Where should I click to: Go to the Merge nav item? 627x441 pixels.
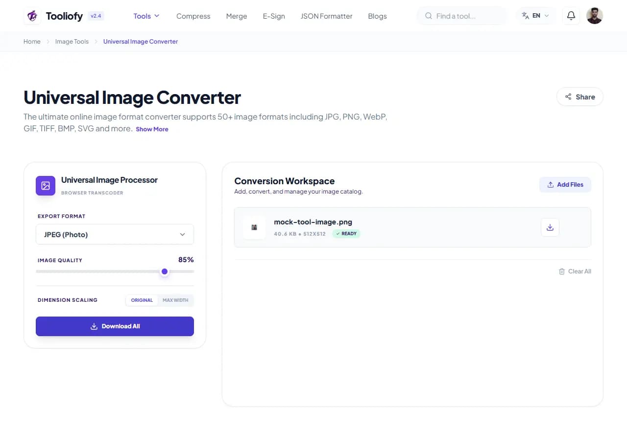[237, 16]
